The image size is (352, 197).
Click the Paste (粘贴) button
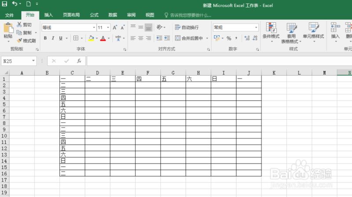(8, 32)
